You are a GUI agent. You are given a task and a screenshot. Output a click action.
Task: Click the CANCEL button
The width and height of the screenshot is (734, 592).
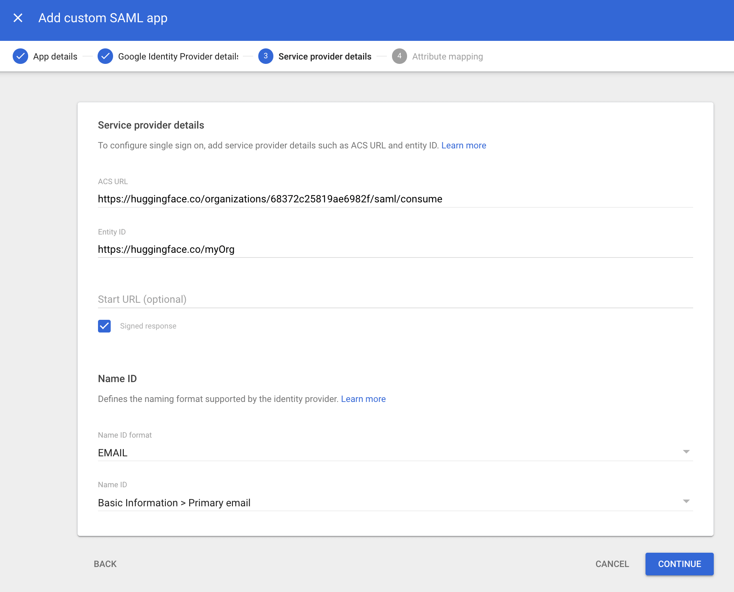click(612, 564)
